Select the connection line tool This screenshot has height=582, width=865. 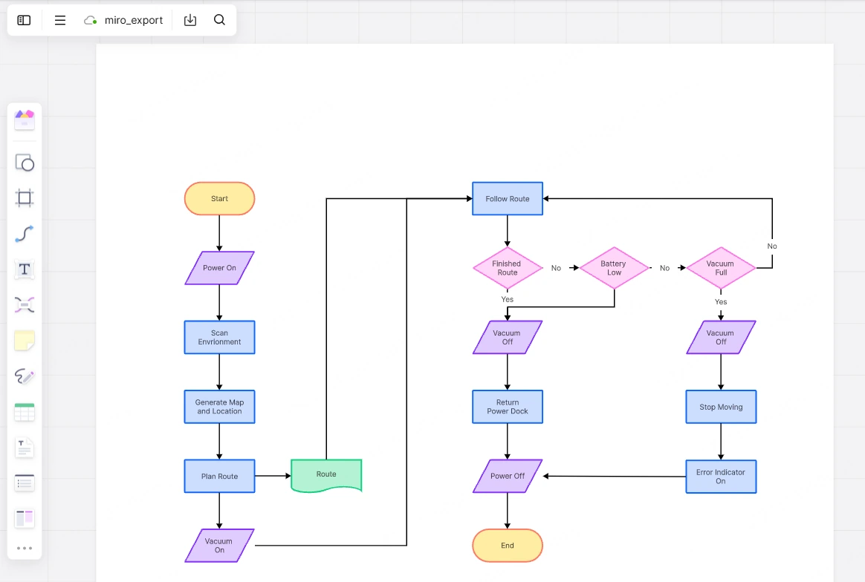(25, 234)
